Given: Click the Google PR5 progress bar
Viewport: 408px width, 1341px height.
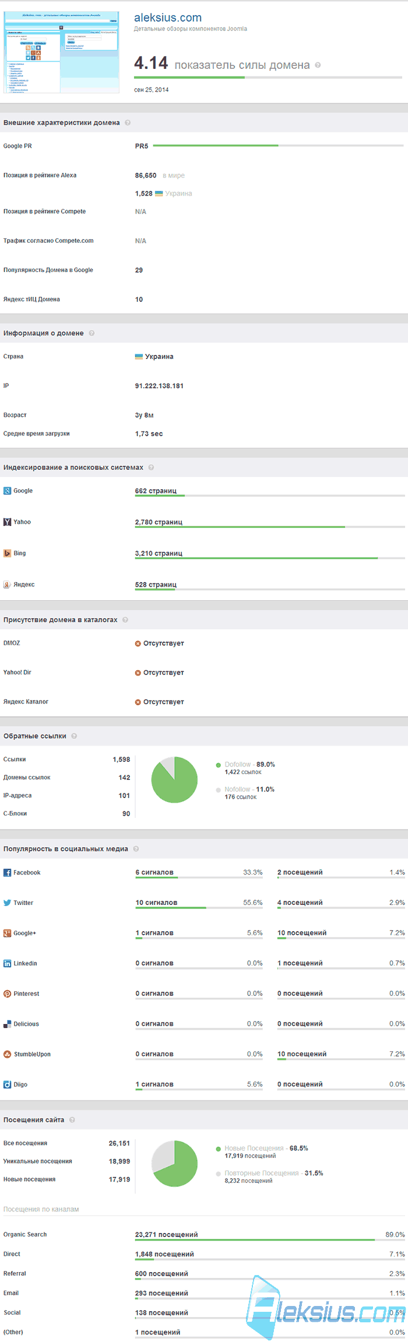Looking at the screenshot, I should [x=279, y=145].
